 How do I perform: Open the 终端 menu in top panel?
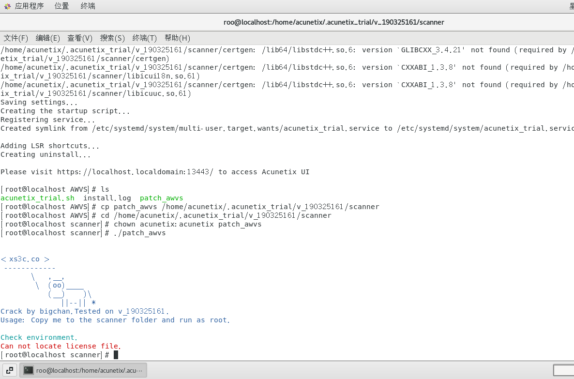tap(88, 6)
